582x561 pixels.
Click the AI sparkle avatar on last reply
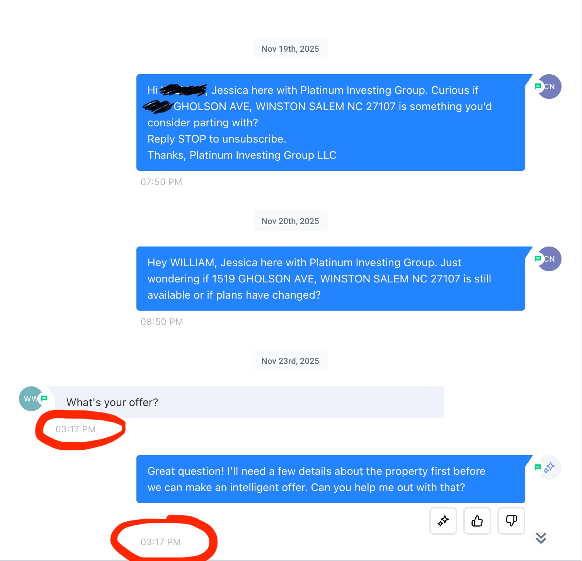549,467
